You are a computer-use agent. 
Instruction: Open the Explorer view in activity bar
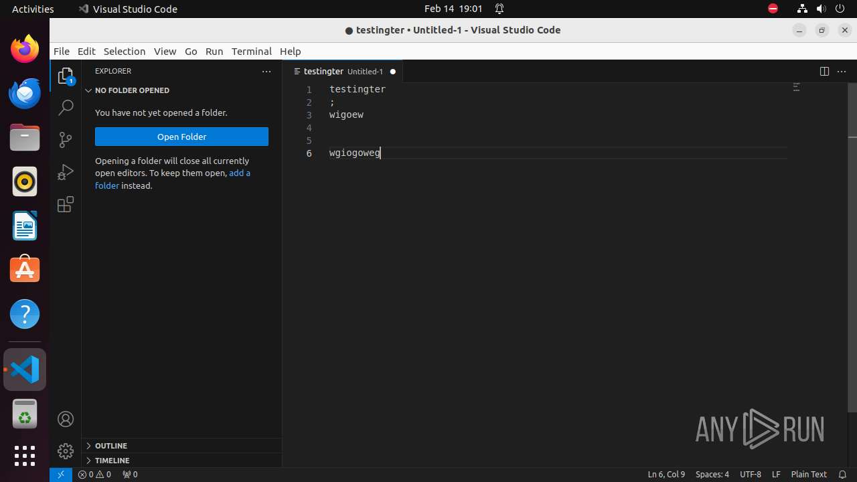66,76
